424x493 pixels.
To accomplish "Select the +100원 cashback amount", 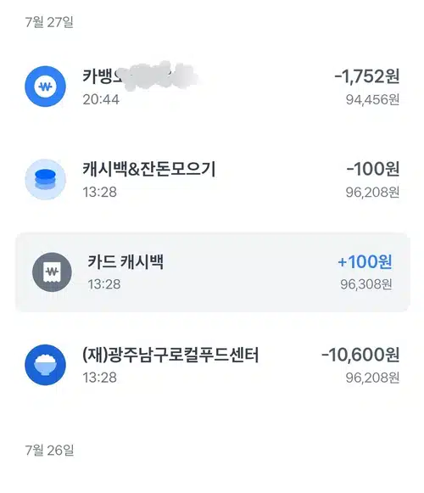I will (365, 261).
